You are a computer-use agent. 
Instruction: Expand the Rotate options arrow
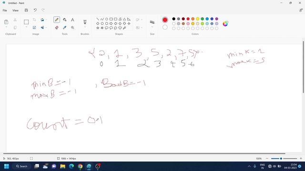coord(46,19)
